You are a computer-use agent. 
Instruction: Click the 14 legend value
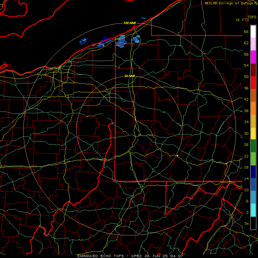[x=246, y=179]
